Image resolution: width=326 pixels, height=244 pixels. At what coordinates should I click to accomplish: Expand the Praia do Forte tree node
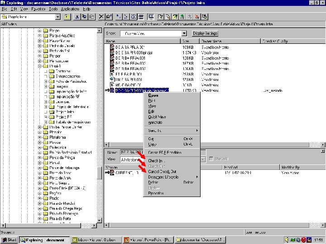[39, 219]
